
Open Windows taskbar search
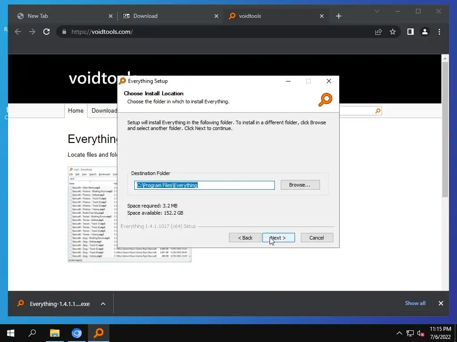point(32,333)
